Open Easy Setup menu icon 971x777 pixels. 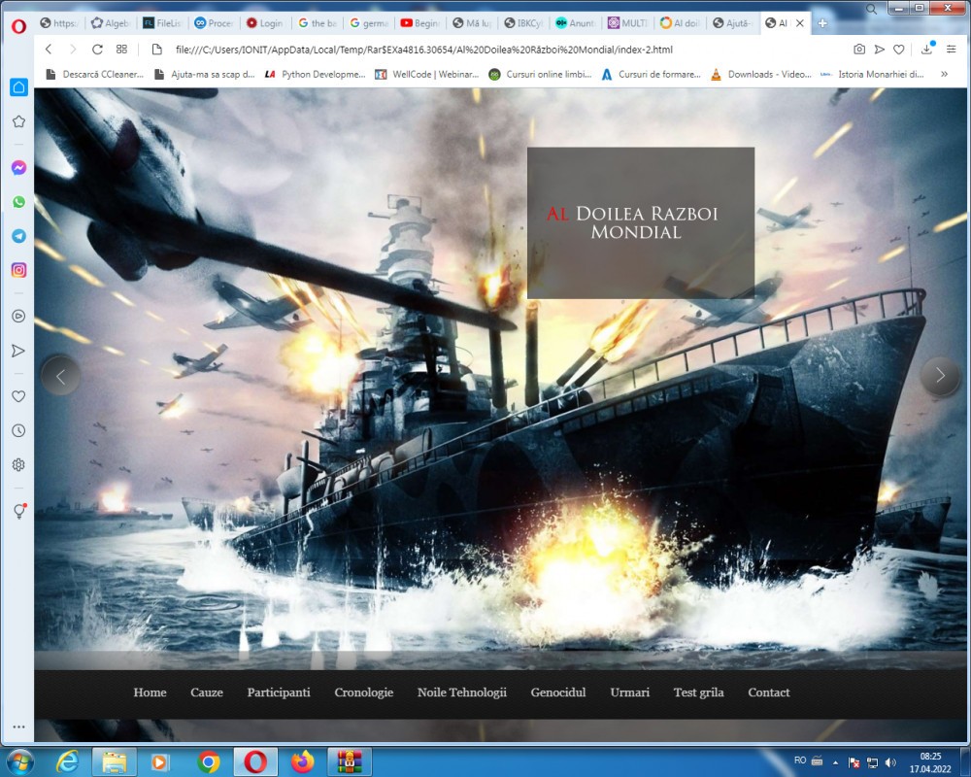coord(952,49)
